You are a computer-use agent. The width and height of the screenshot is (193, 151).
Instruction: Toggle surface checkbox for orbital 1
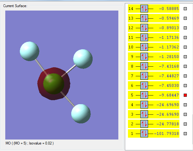(185, 134)
